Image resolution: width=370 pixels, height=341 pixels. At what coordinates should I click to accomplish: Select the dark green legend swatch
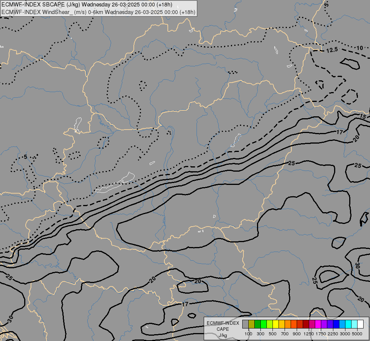pos(258,324)
